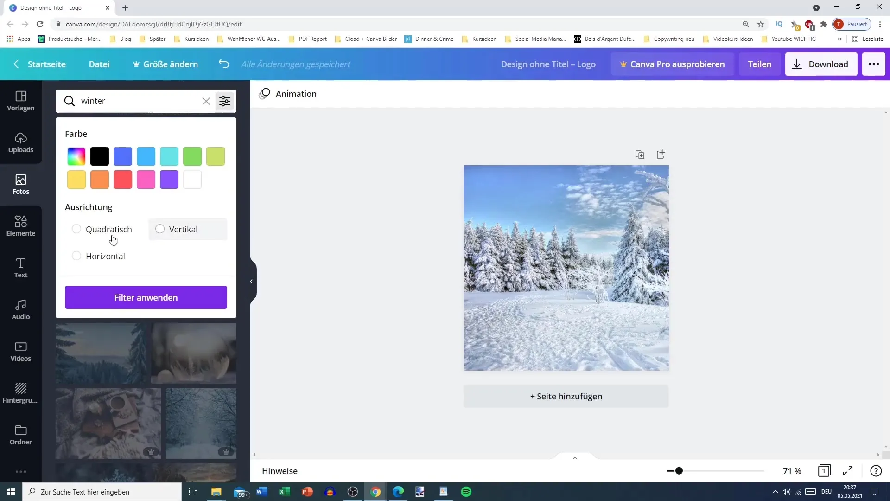Open Größe ändern menu option
This screenshot has width=890, height=501.
(165, 64)
